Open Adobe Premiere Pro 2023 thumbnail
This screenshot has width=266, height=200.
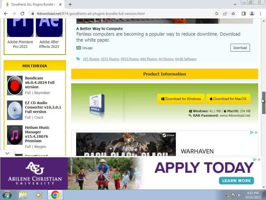pyautogui.click(x=20, y=28)
